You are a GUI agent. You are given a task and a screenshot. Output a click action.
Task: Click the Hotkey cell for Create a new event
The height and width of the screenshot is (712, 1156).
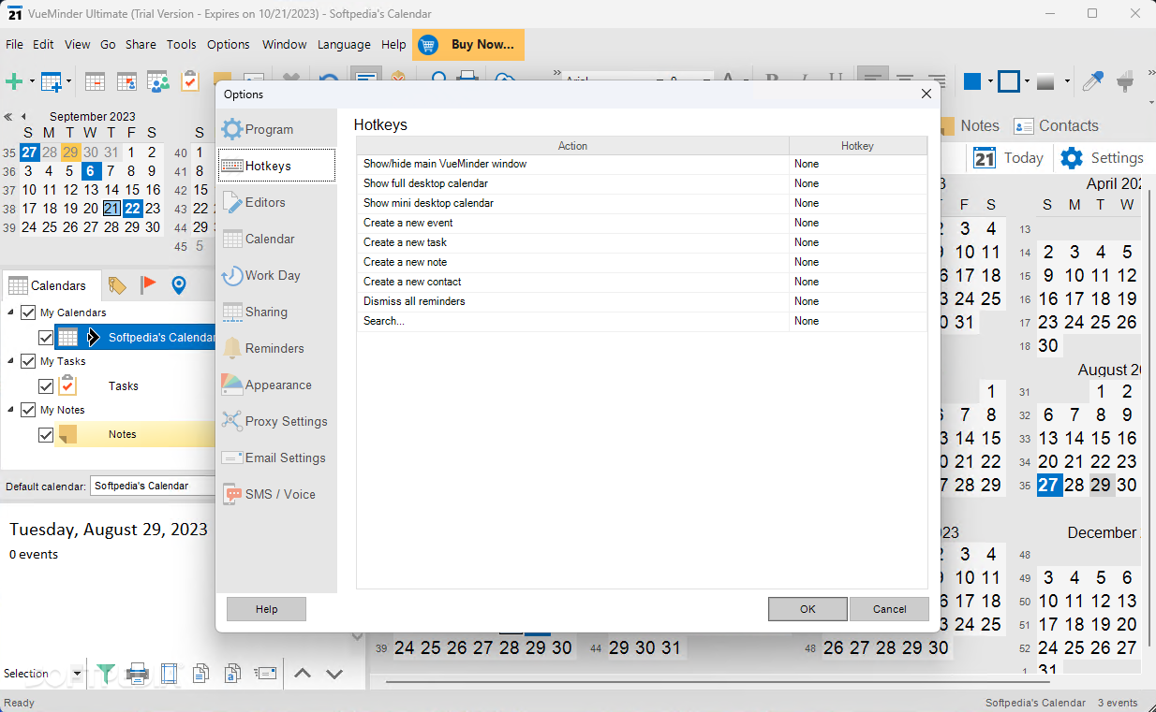858,223
